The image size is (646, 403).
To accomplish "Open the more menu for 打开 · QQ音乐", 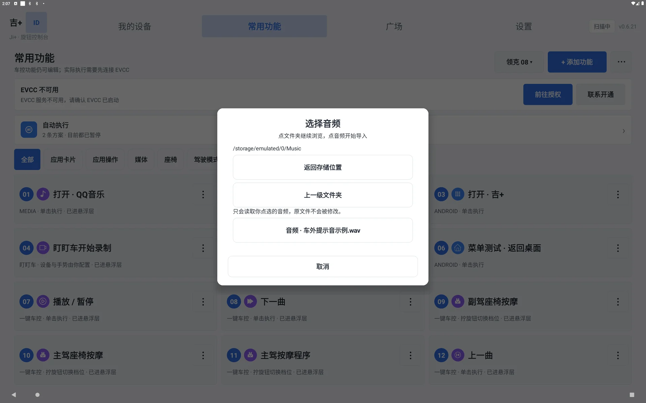I will click(x=203, y=194).
